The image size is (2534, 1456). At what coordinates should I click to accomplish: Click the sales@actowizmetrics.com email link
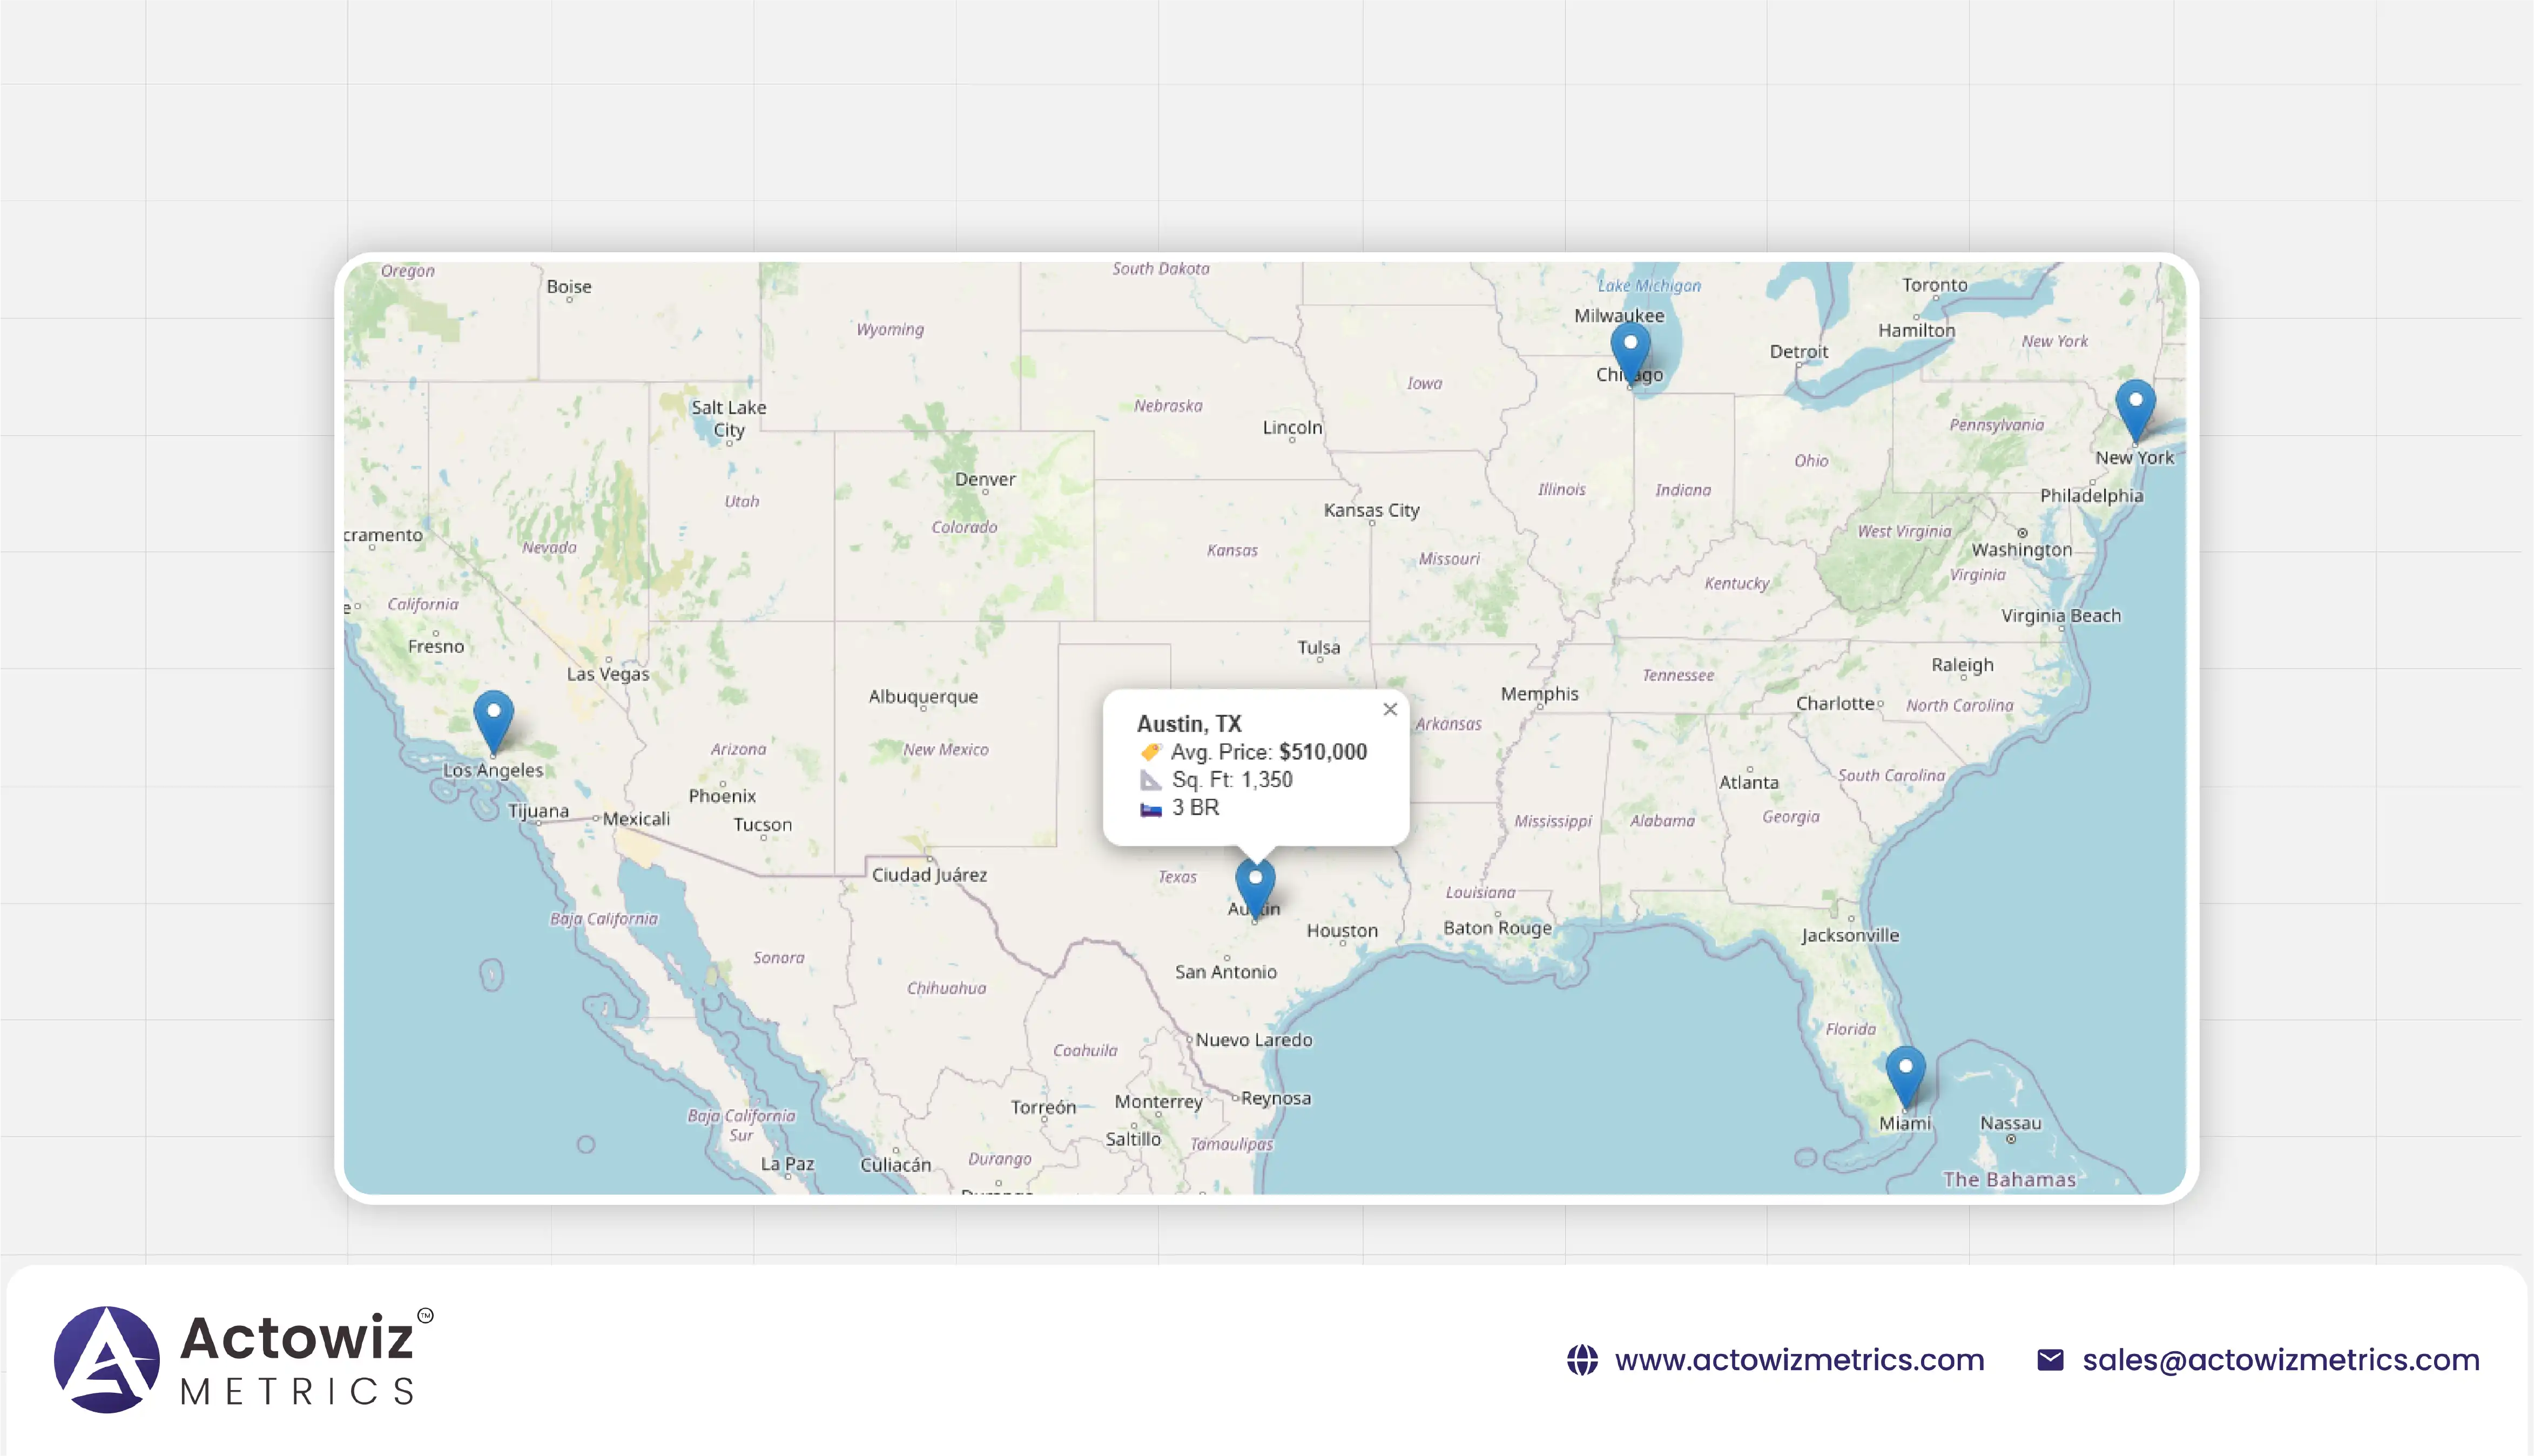tap(2281, 1360)
